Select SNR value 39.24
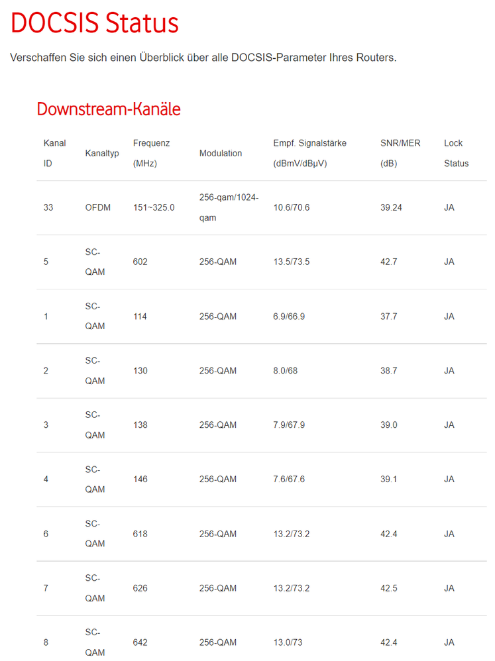The width and height of the screenshot is (495, 661). click(391, 207)
